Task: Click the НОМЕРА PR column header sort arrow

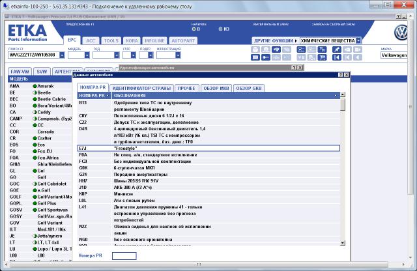Action: coord(108,96)
